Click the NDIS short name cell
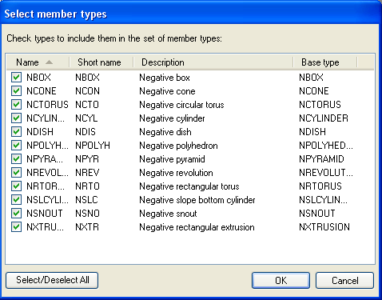 86,132
